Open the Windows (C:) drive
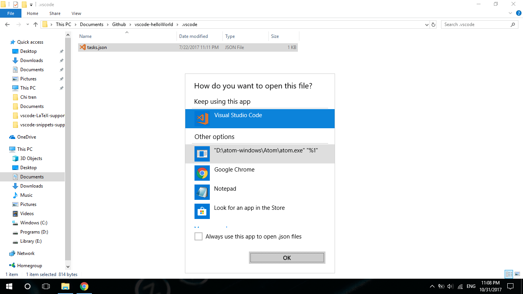Screen dimensions: 523x294 34,223
